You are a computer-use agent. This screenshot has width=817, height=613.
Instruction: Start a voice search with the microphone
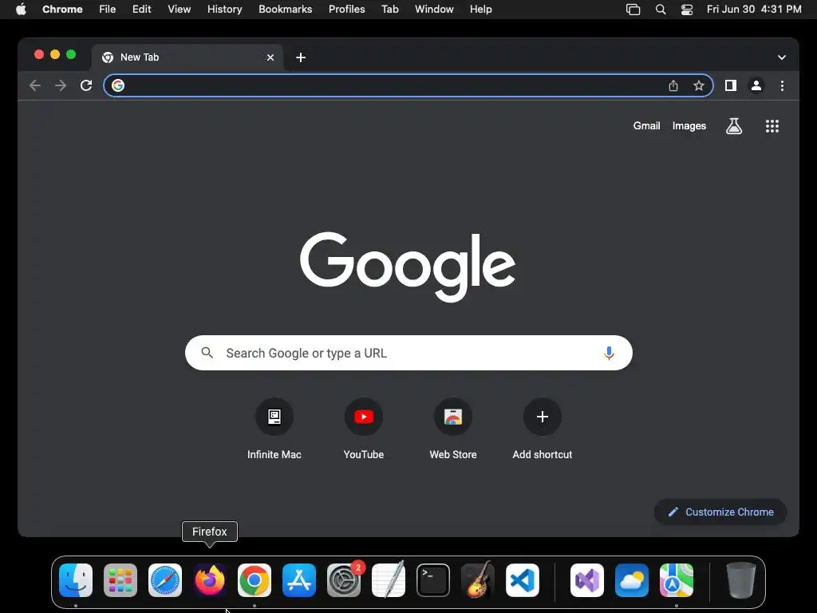[x=609, y=353]
